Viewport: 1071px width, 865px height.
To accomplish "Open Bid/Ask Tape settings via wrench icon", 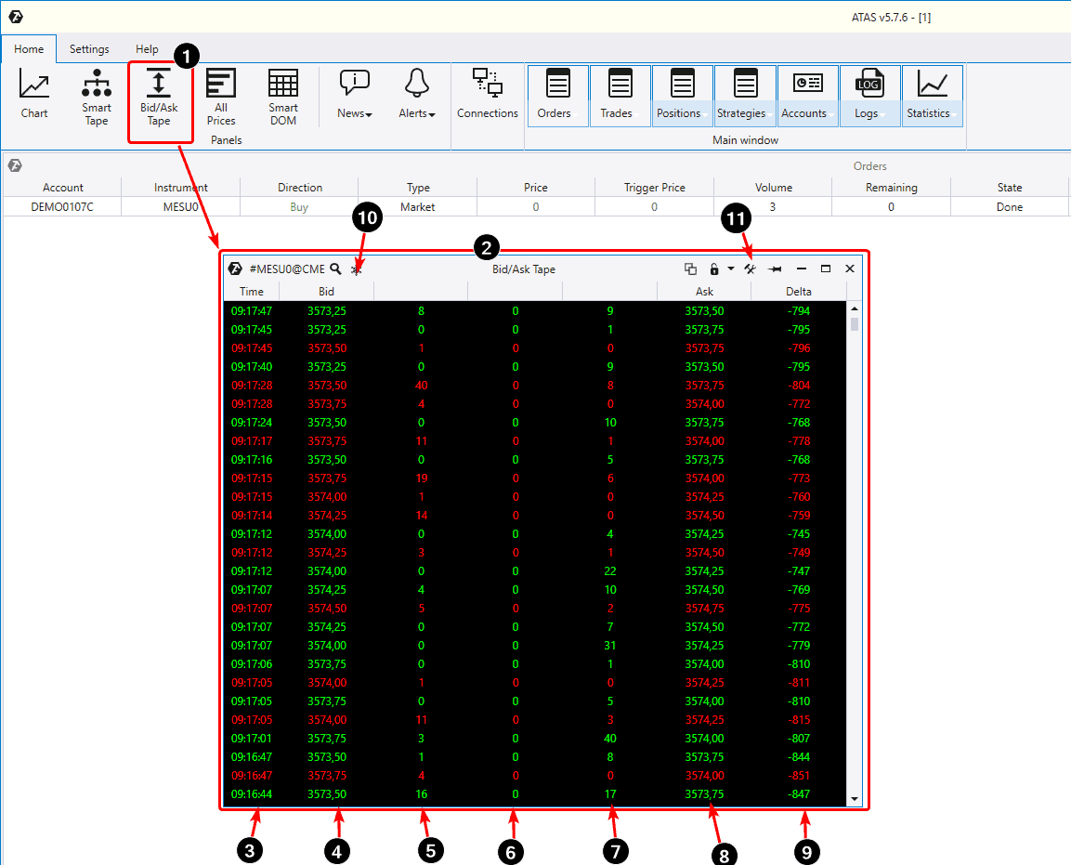I will pyautogui.click(x=749, y=269).
